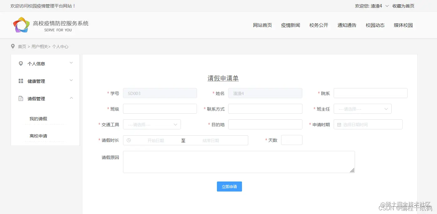Click the 申请时期 date-time picker field
The width and height of the screenshot is (437, 214).
coord(368,124)
